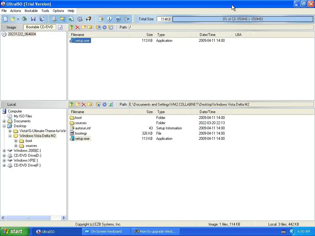This screenshot has height=236, width=315.
Task: Click the Burn CD/DVD Image flame icon
Action: coord(89,19)
